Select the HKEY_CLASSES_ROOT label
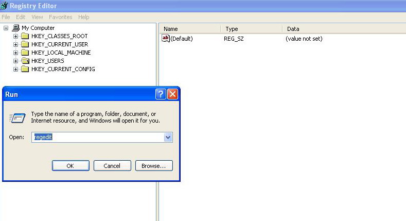 point(59,36)
